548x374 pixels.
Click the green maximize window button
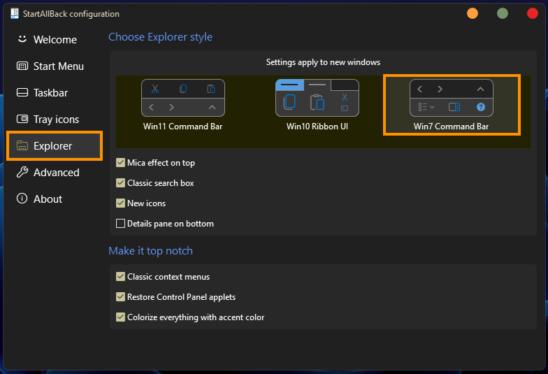point(503,13)
